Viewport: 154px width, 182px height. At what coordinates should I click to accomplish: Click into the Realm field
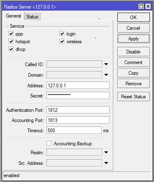(74, 152)
